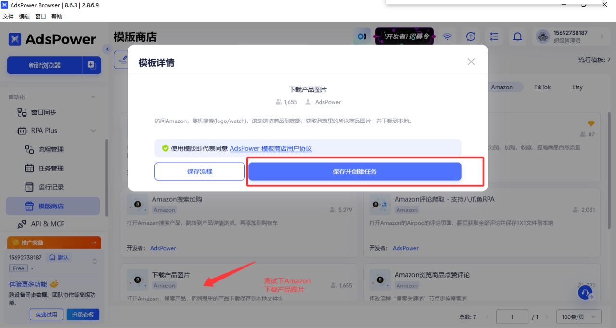Image resolution: width=616 pixels, height=328 pixels.
Task: Select the Etsy category tab
Action: click(x=577, y=87)
